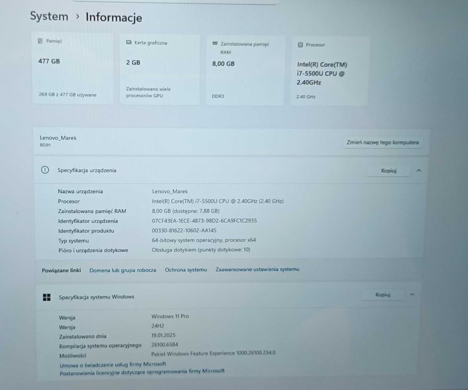Open the 8,00 GB RAM tile

coord(245,71)
